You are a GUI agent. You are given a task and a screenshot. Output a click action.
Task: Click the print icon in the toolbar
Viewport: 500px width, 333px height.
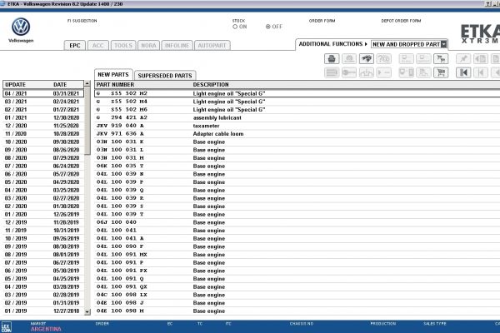point(332,58)
